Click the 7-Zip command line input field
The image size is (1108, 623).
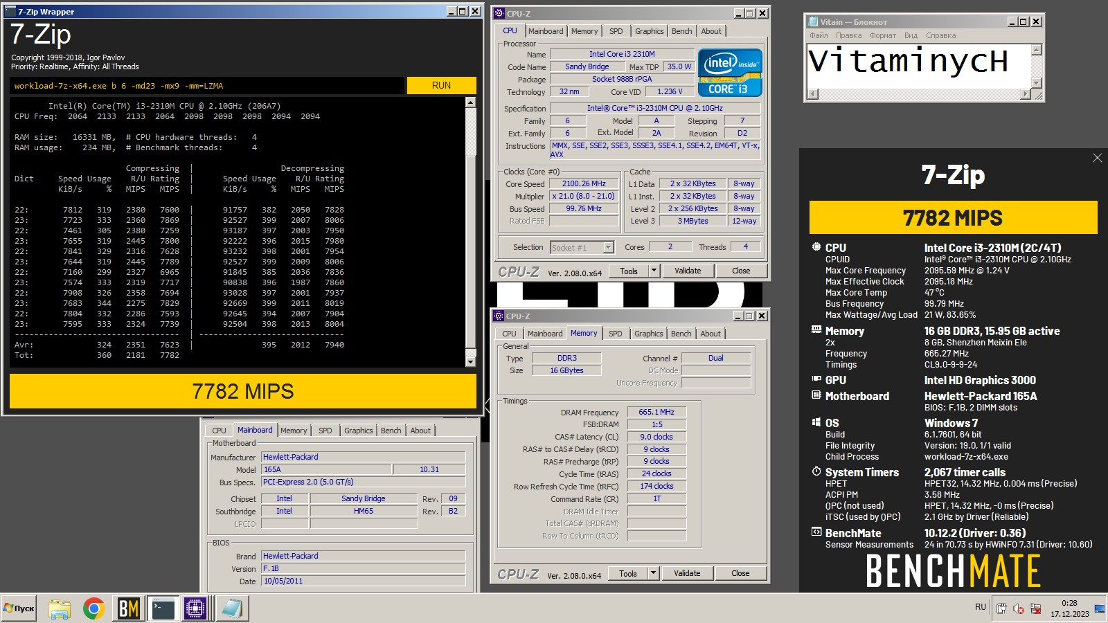coord(207,86)
